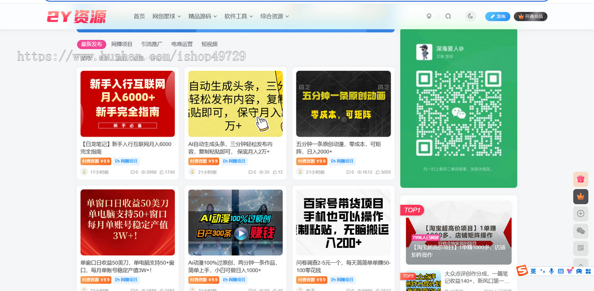Play the AI动漫100%过原创 video thumbnail

[236, 222]
